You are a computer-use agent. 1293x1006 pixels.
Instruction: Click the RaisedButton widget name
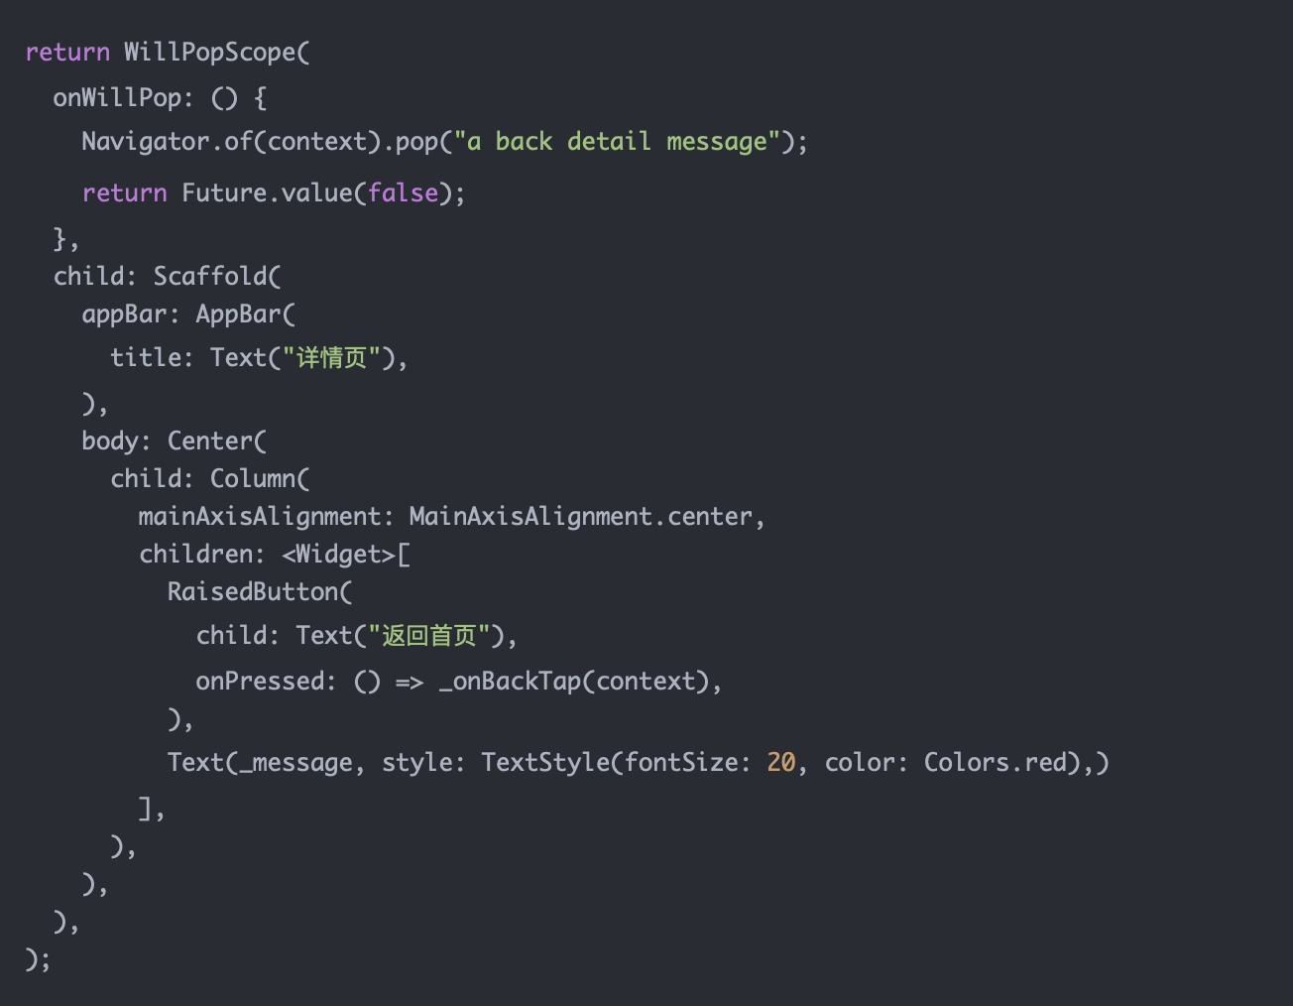coord(253,592)
